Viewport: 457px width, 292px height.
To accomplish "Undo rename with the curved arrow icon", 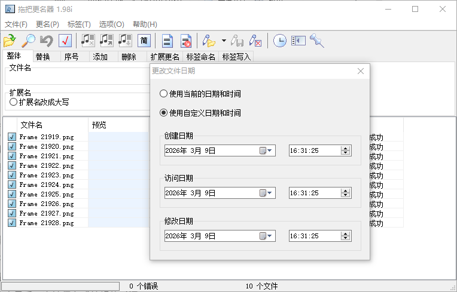I will (47, 41).
